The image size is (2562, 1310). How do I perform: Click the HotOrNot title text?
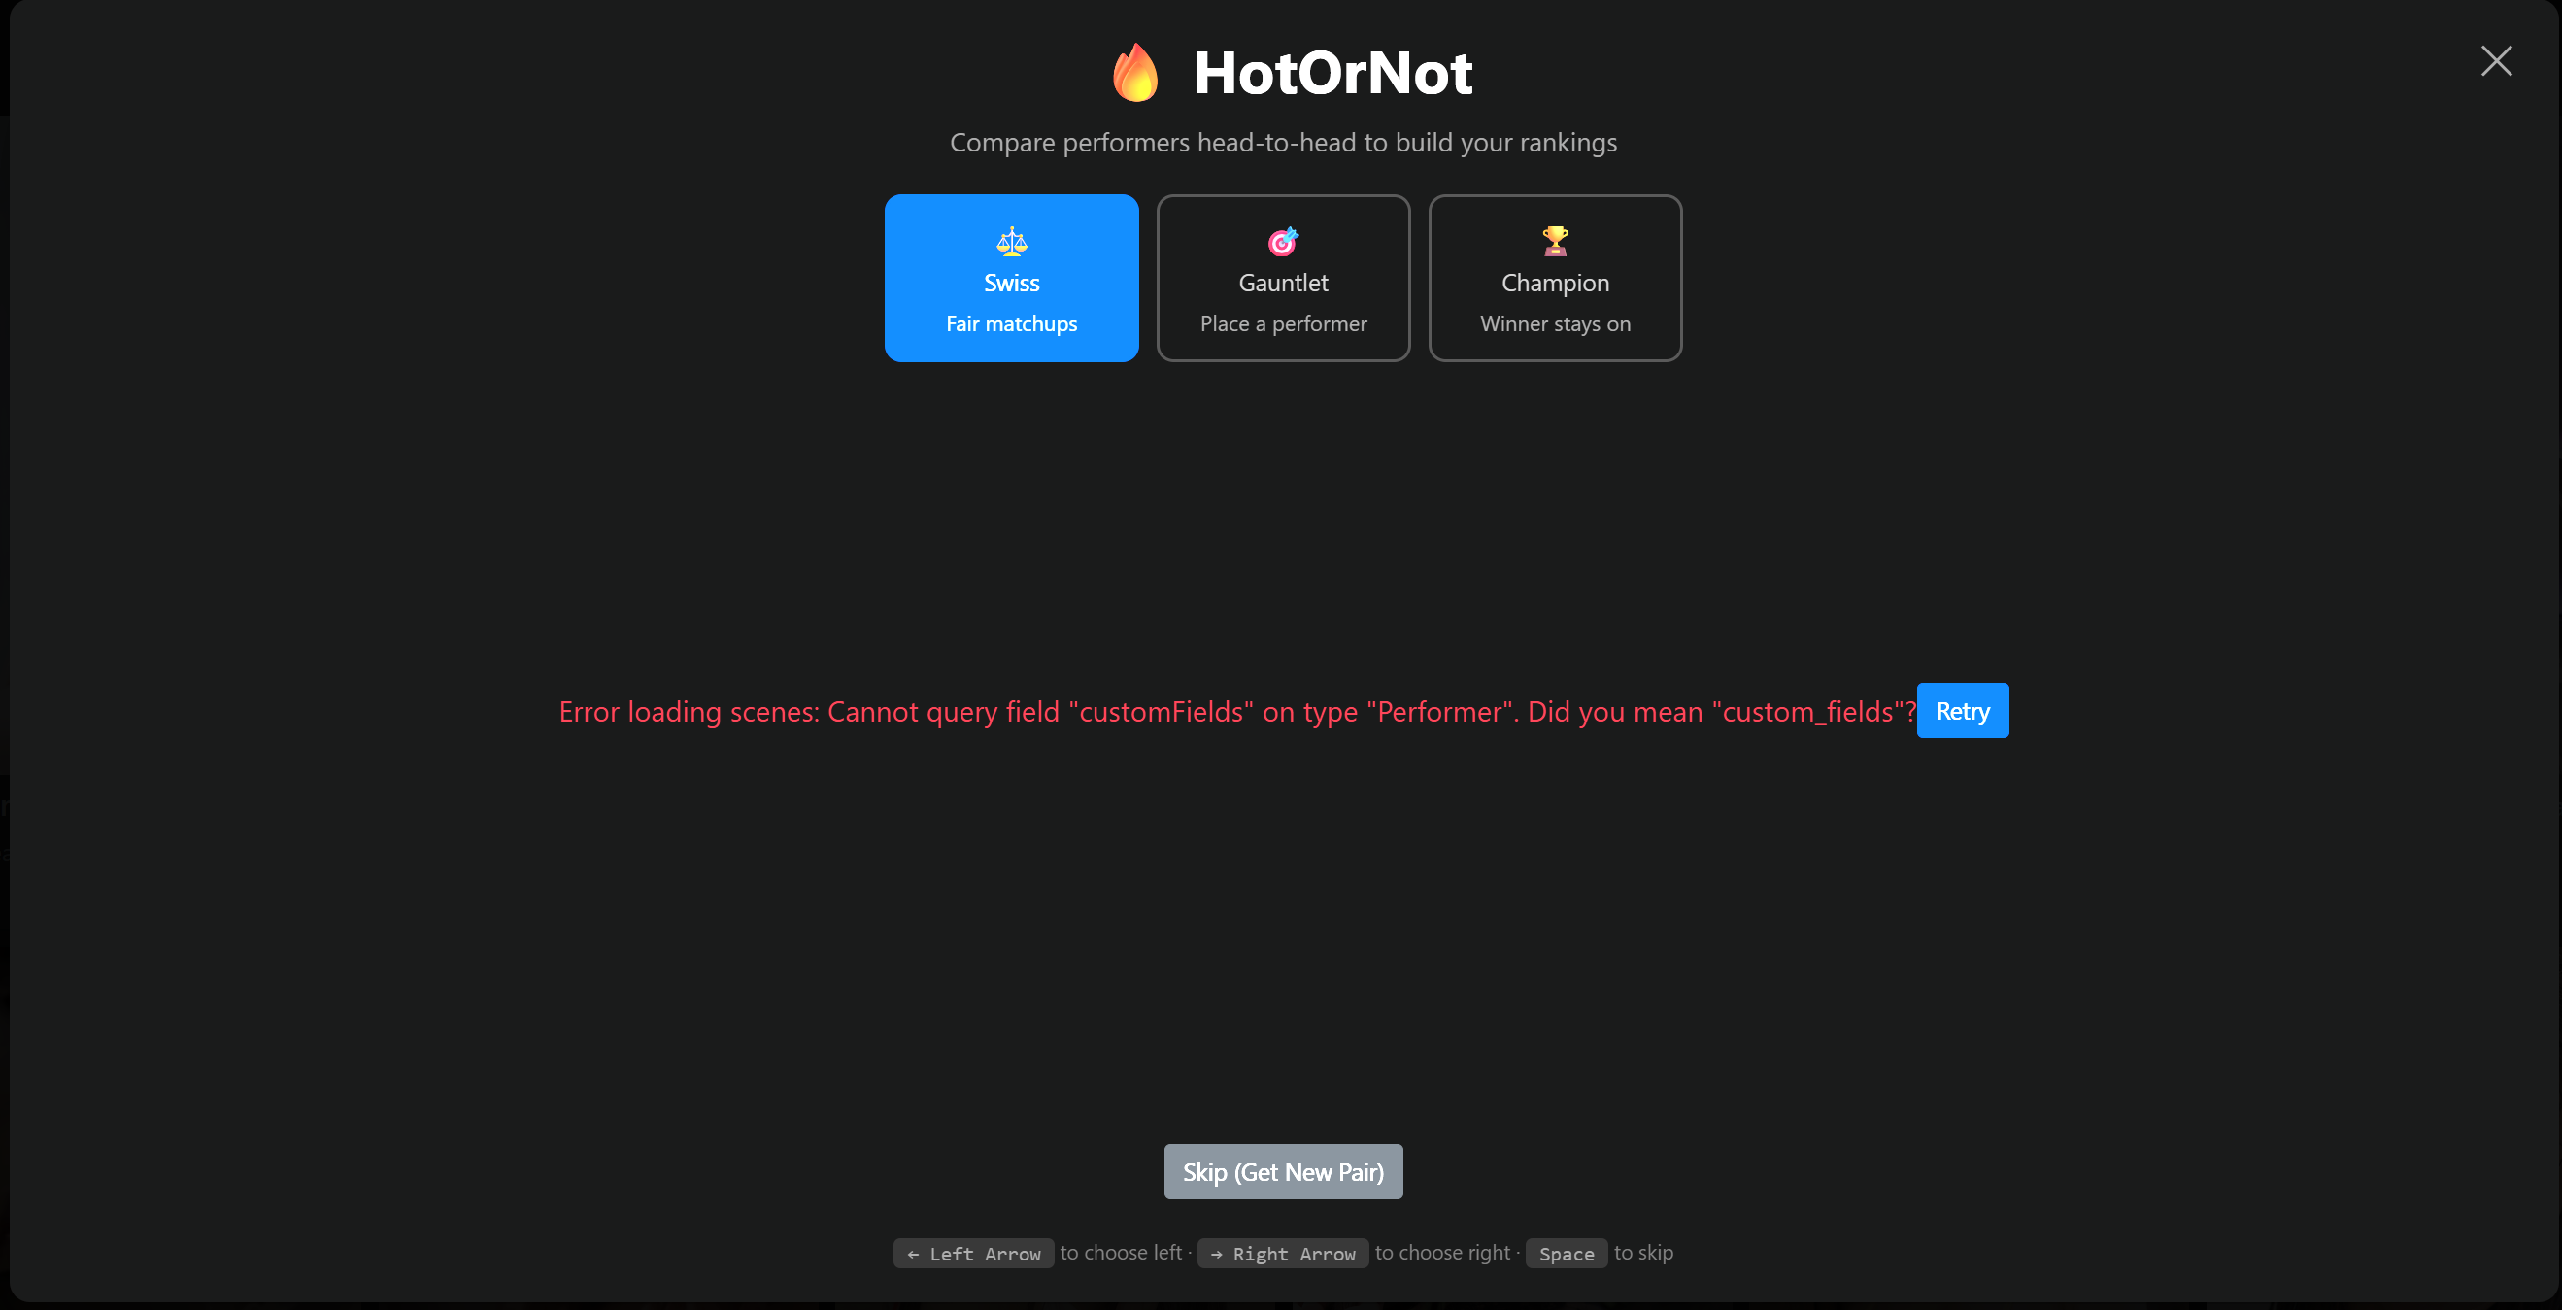pyautogui.click(x=1332, y=73)
